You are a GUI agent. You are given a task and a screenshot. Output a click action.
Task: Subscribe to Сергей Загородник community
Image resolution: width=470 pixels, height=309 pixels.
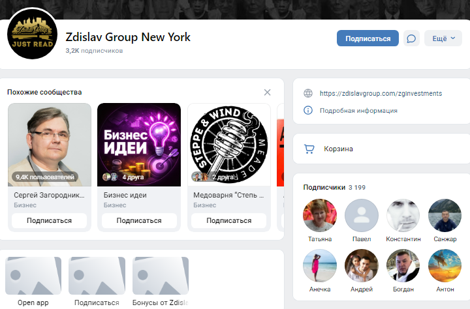pos(49,221)
